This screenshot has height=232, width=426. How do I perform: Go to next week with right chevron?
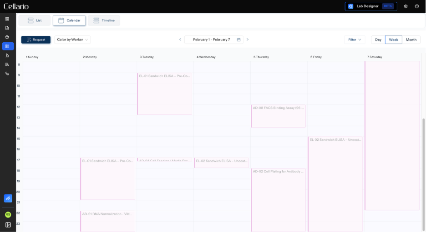pyautogui.click(x=248, y=39)
